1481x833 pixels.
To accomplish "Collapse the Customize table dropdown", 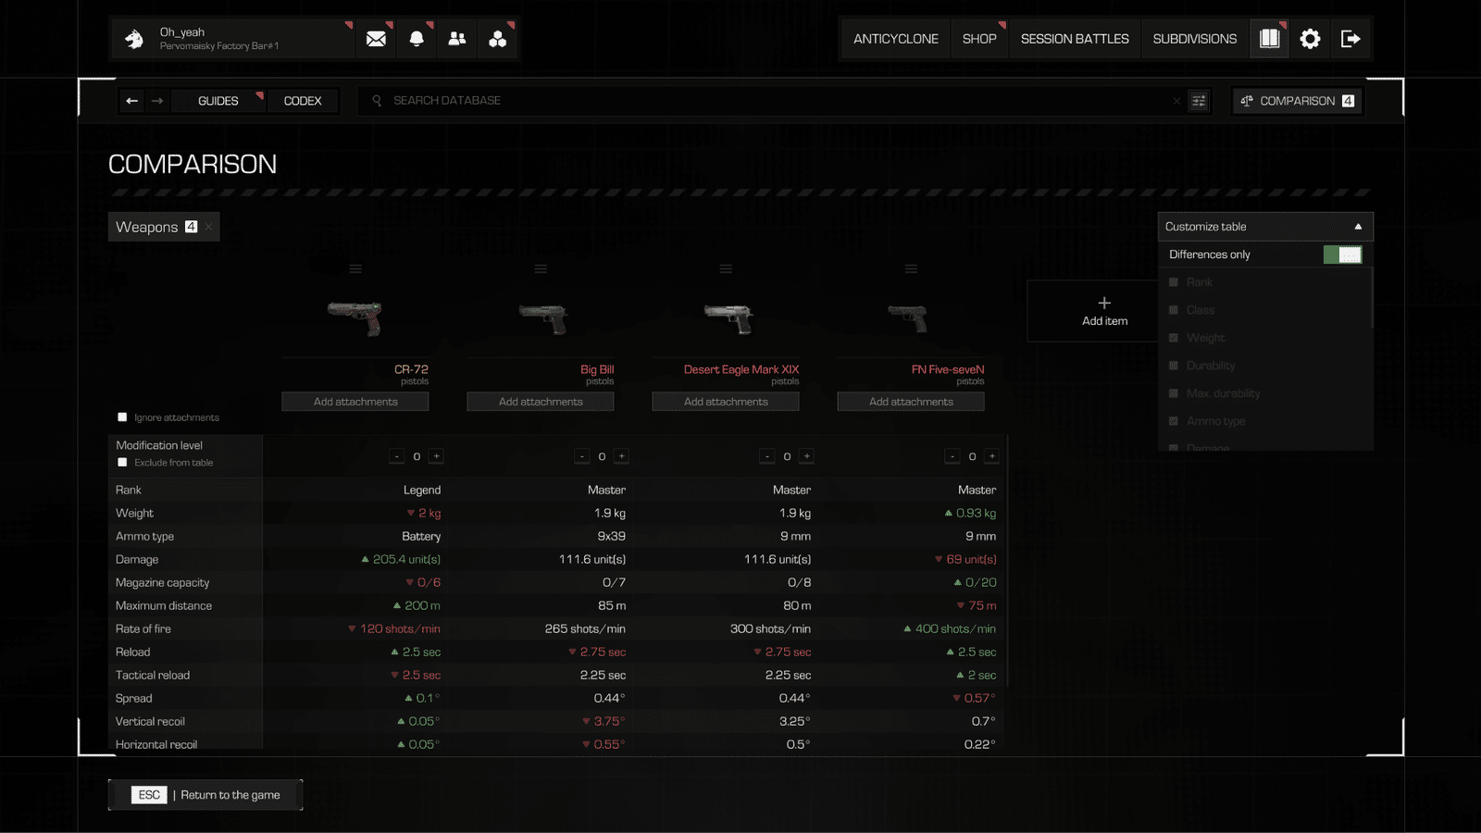I will point(1265,227).
